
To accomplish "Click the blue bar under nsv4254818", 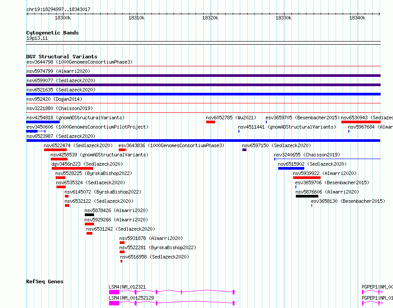I will coord(43,122).
